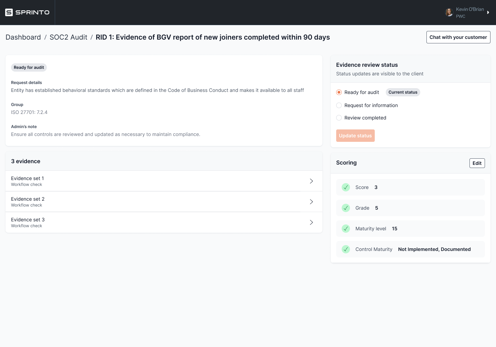Choose the Request for information radio button
This screenshot has width=496, height=347.
(x=339, y=105)
